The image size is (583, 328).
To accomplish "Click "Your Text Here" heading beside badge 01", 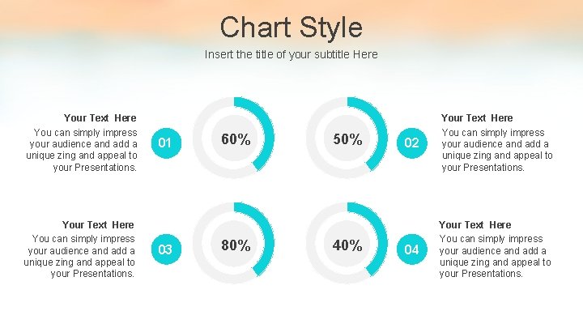I will tap(100, 118).
